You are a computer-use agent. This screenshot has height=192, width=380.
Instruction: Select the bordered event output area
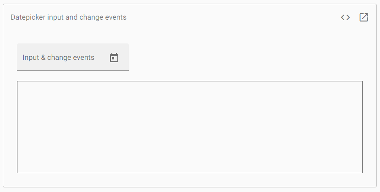190,127
